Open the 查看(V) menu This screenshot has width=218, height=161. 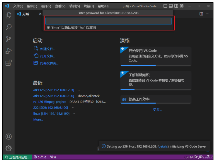tap(60, 6)
